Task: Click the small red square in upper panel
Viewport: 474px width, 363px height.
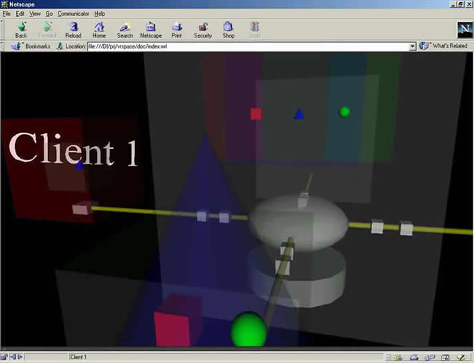Action: click(x=256, y=114)
